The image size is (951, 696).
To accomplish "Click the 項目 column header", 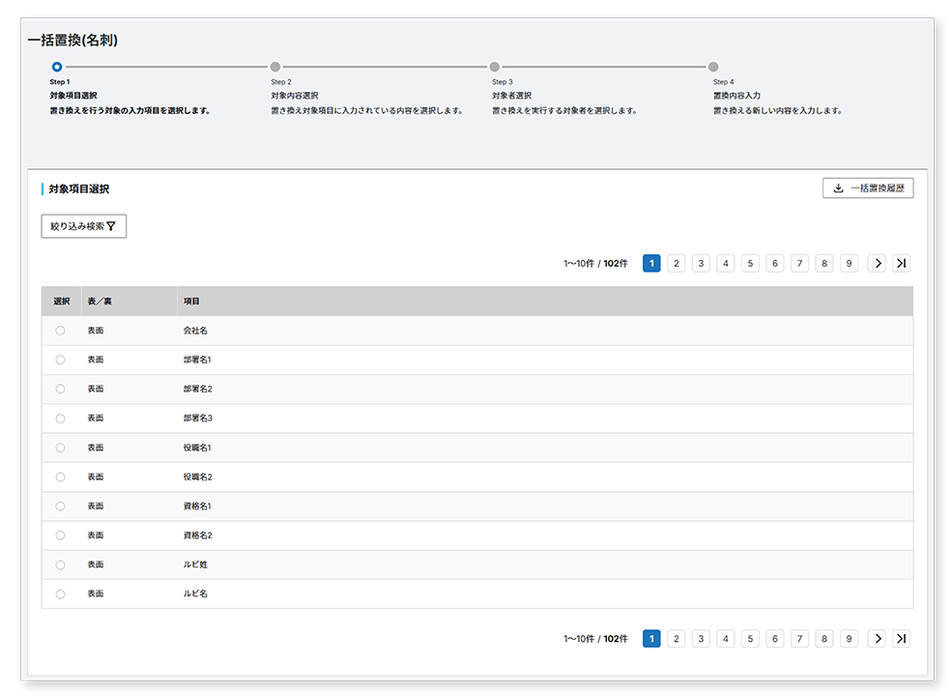I will pyautogui.click(x=191, y=302).
